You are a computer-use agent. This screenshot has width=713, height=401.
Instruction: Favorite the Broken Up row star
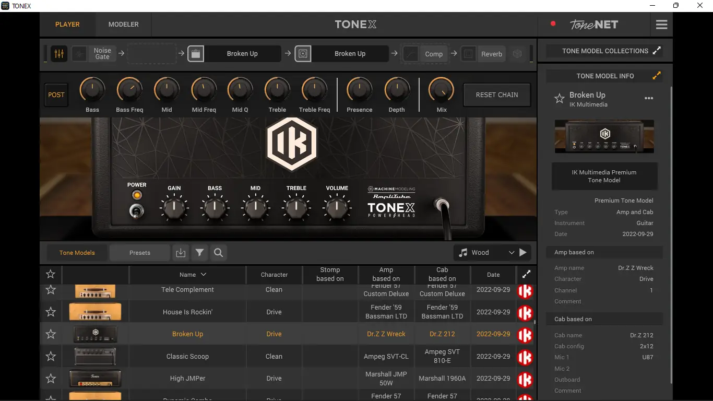click(x=51, y=334)
